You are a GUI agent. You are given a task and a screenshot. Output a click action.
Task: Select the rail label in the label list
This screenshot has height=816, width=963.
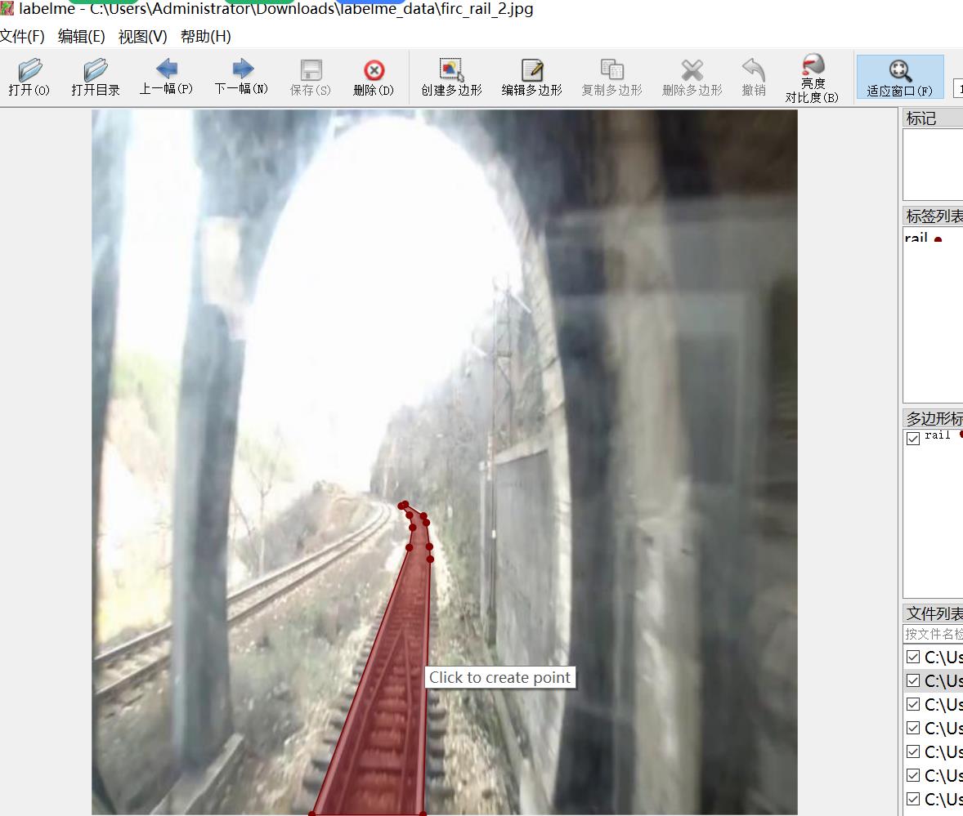click(x=916, y=239)
